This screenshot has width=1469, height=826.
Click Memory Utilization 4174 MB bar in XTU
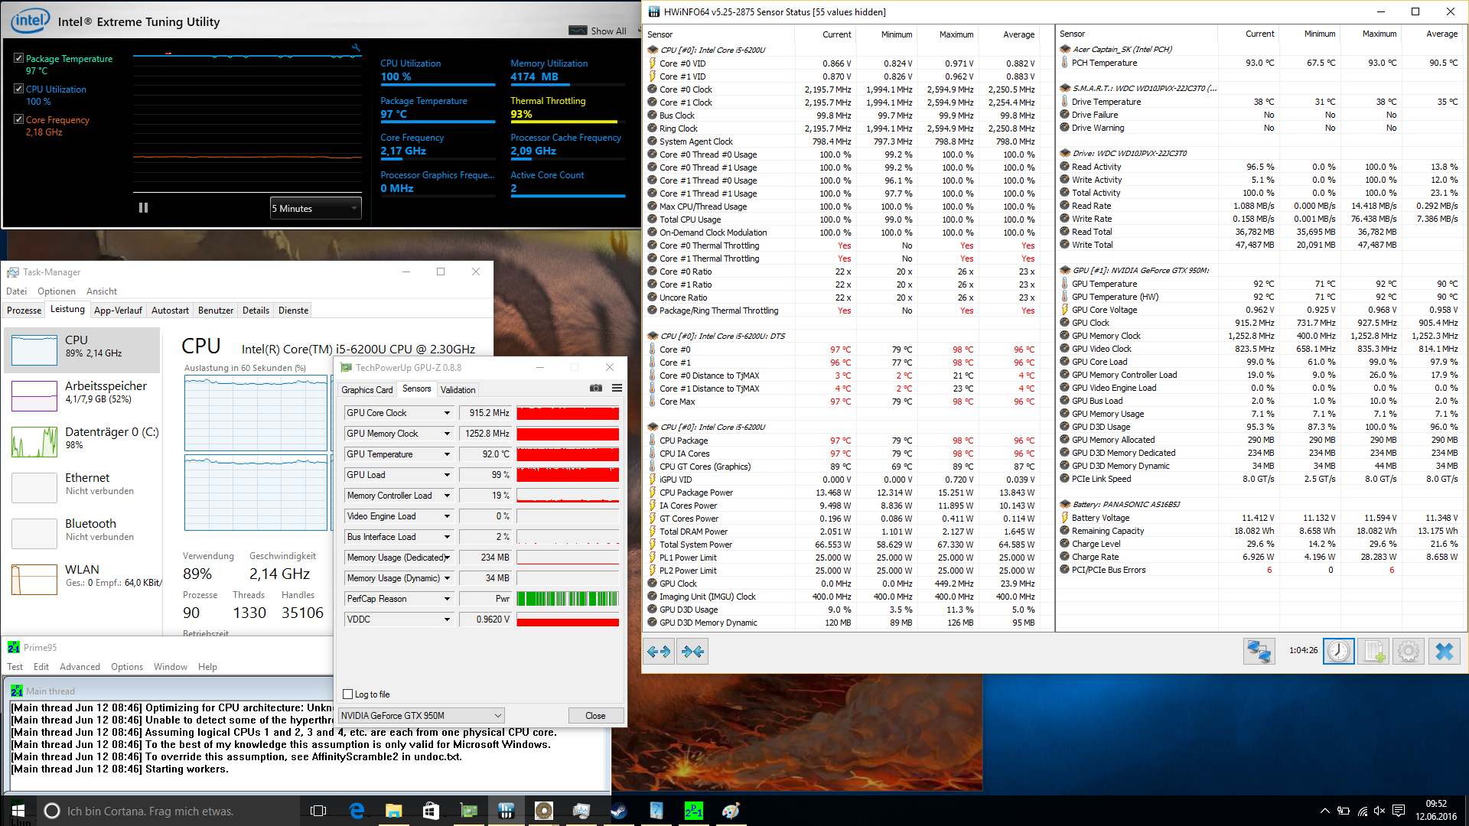(x=568, y=84)
